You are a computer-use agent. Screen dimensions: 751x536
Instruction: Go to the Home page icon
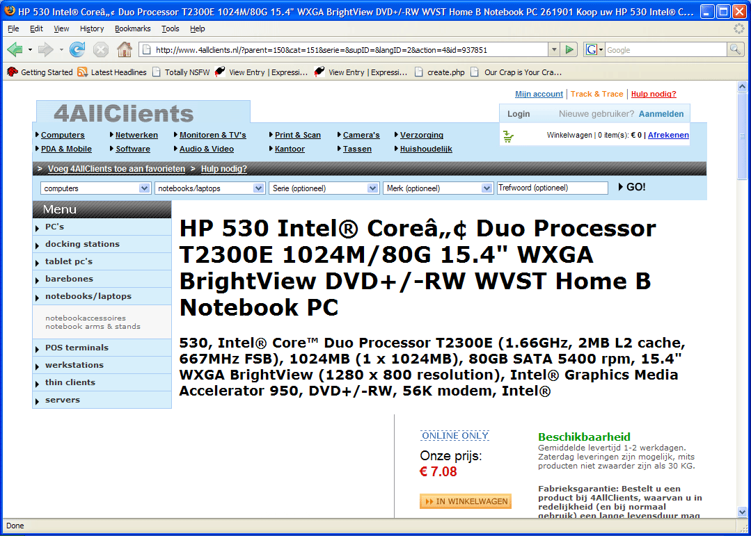coord(125,49)
